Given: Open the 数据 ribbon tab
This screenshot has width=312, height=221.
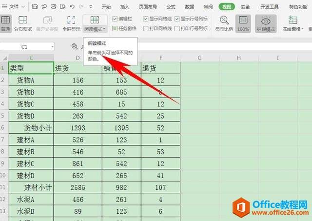Looking at the screenshot, I should (190, 7).
